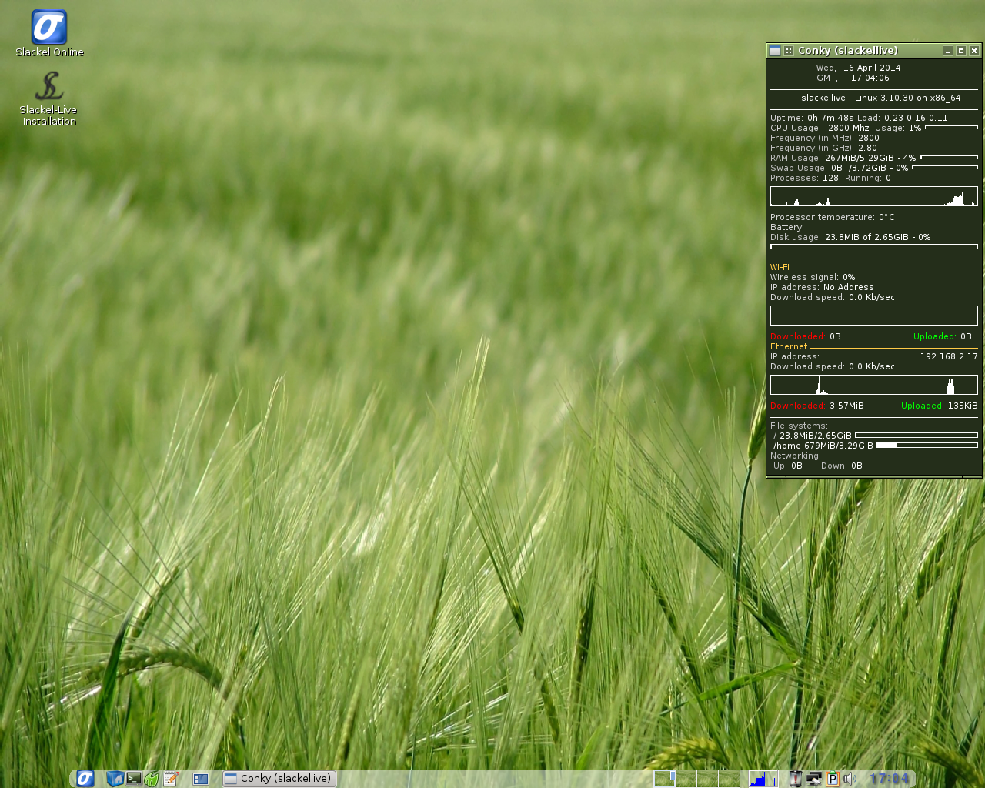
Task: Open the network connection tray icon
Action: [x=813, y=779]
